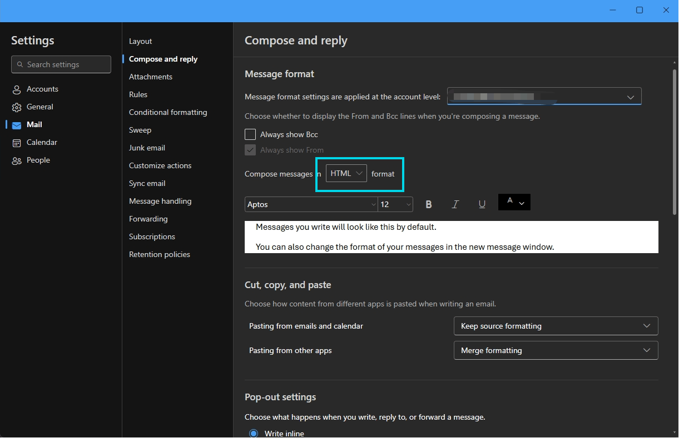Viewport: 679px width, 438px height.
Task: Open Attachments settings
Action: point(151,77)
